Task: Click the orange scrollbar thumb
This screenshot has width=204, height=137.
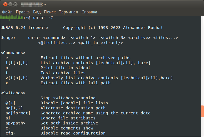Action: pyautogui.click(x=202, y=111)
